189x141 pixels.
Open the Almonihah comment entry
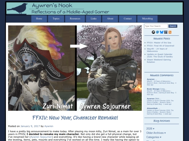point(160,111)
